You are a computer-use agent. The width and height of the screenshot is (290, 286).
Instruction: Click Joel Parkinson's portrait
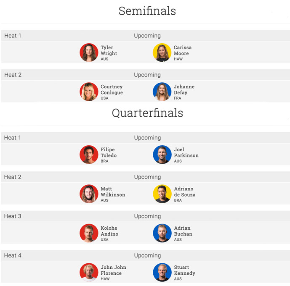click(162, 155)
